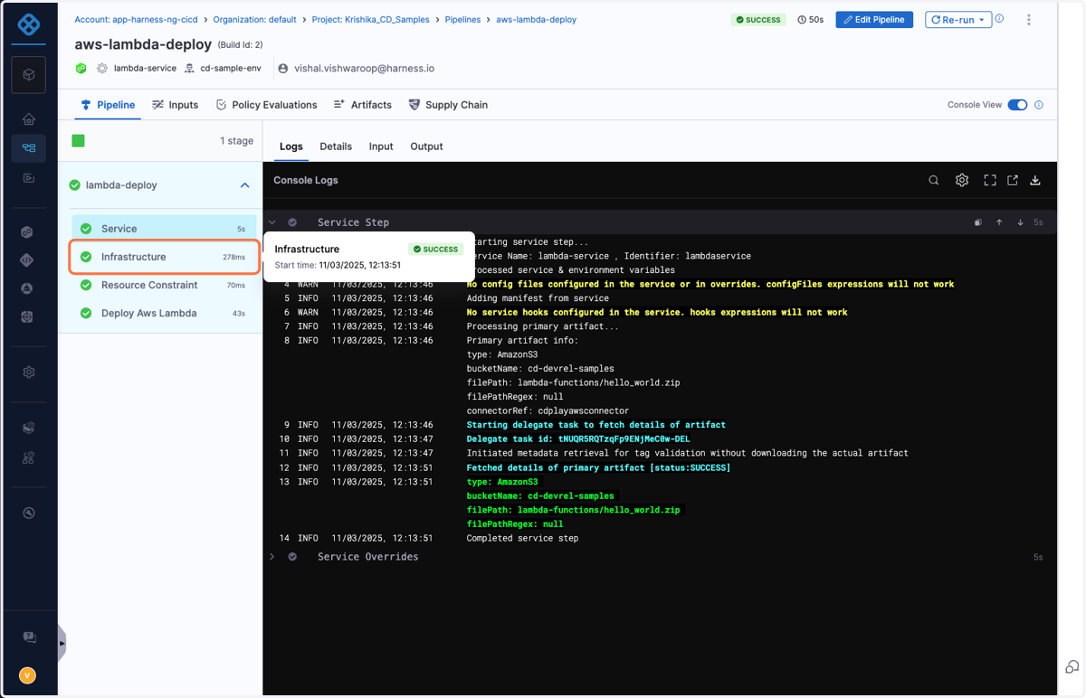Collapse the lambda-deploy stage

pyautogui.click(x=245, y=185)
